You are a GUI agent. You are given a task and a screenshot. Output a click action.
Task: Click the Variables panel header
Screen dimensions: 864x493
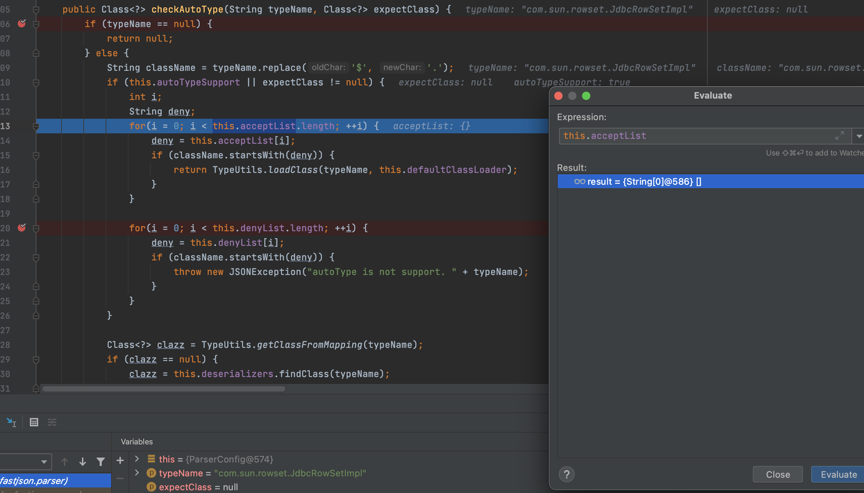[137, 442]
